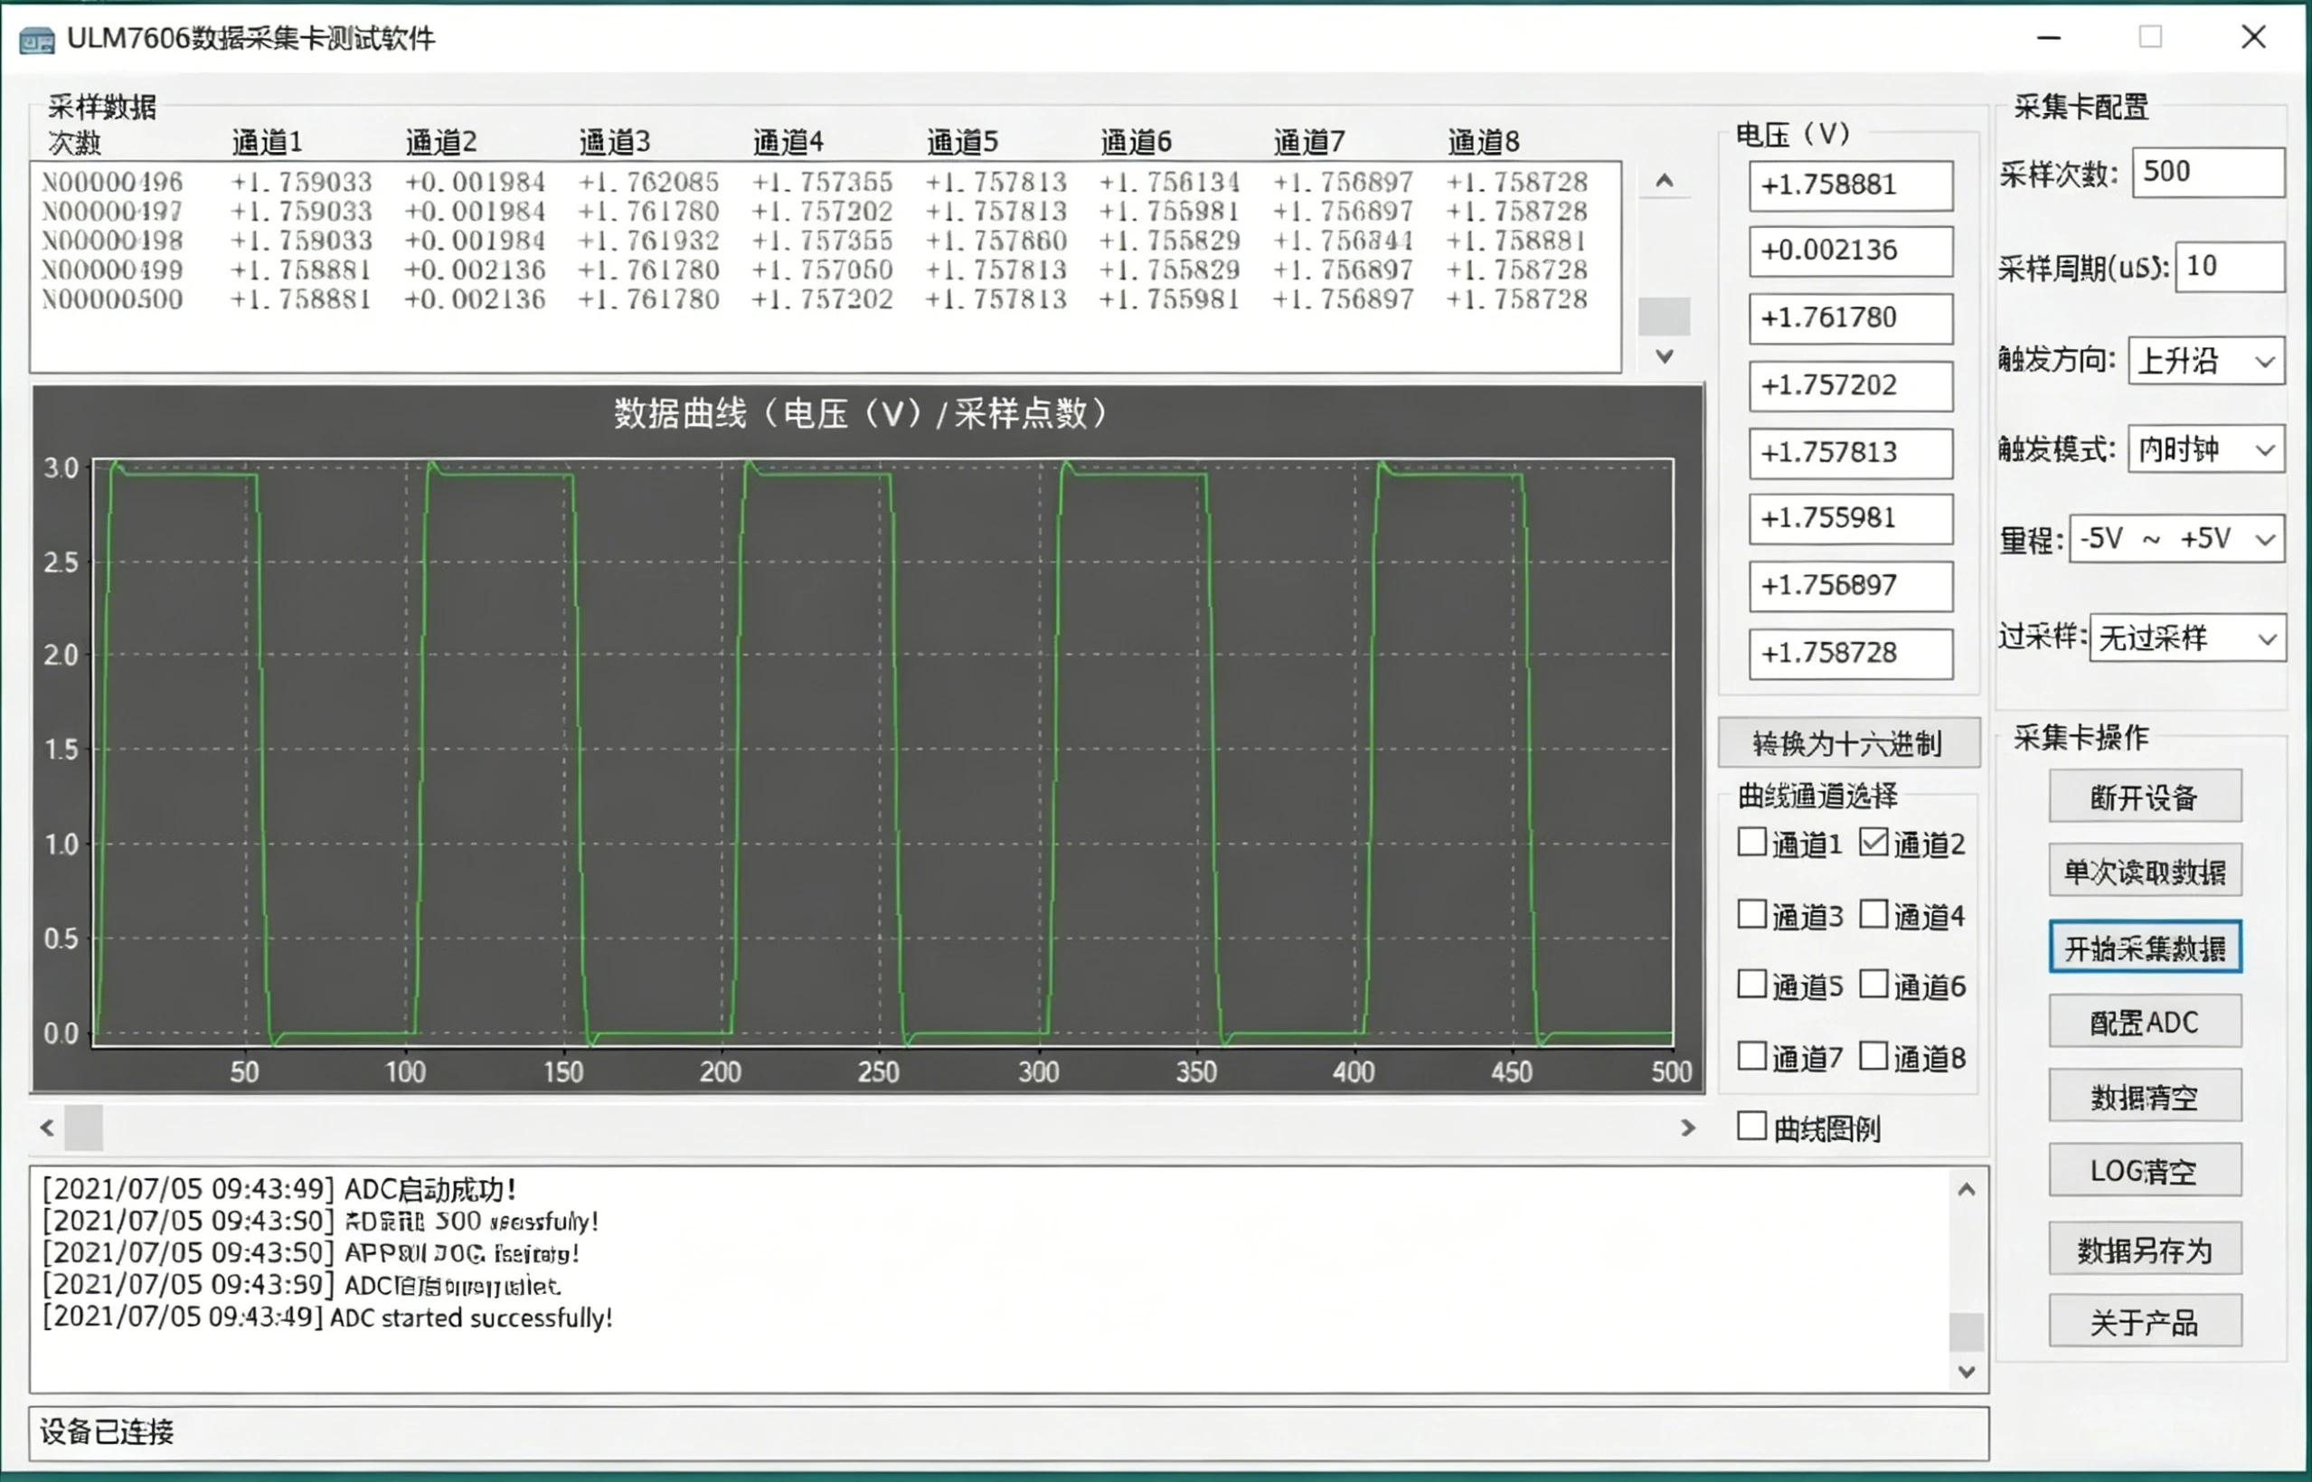The width and height of the screenshot is (2312, 1482).
Task: Click voltage field showing +0.002136
Action: 1851,251
